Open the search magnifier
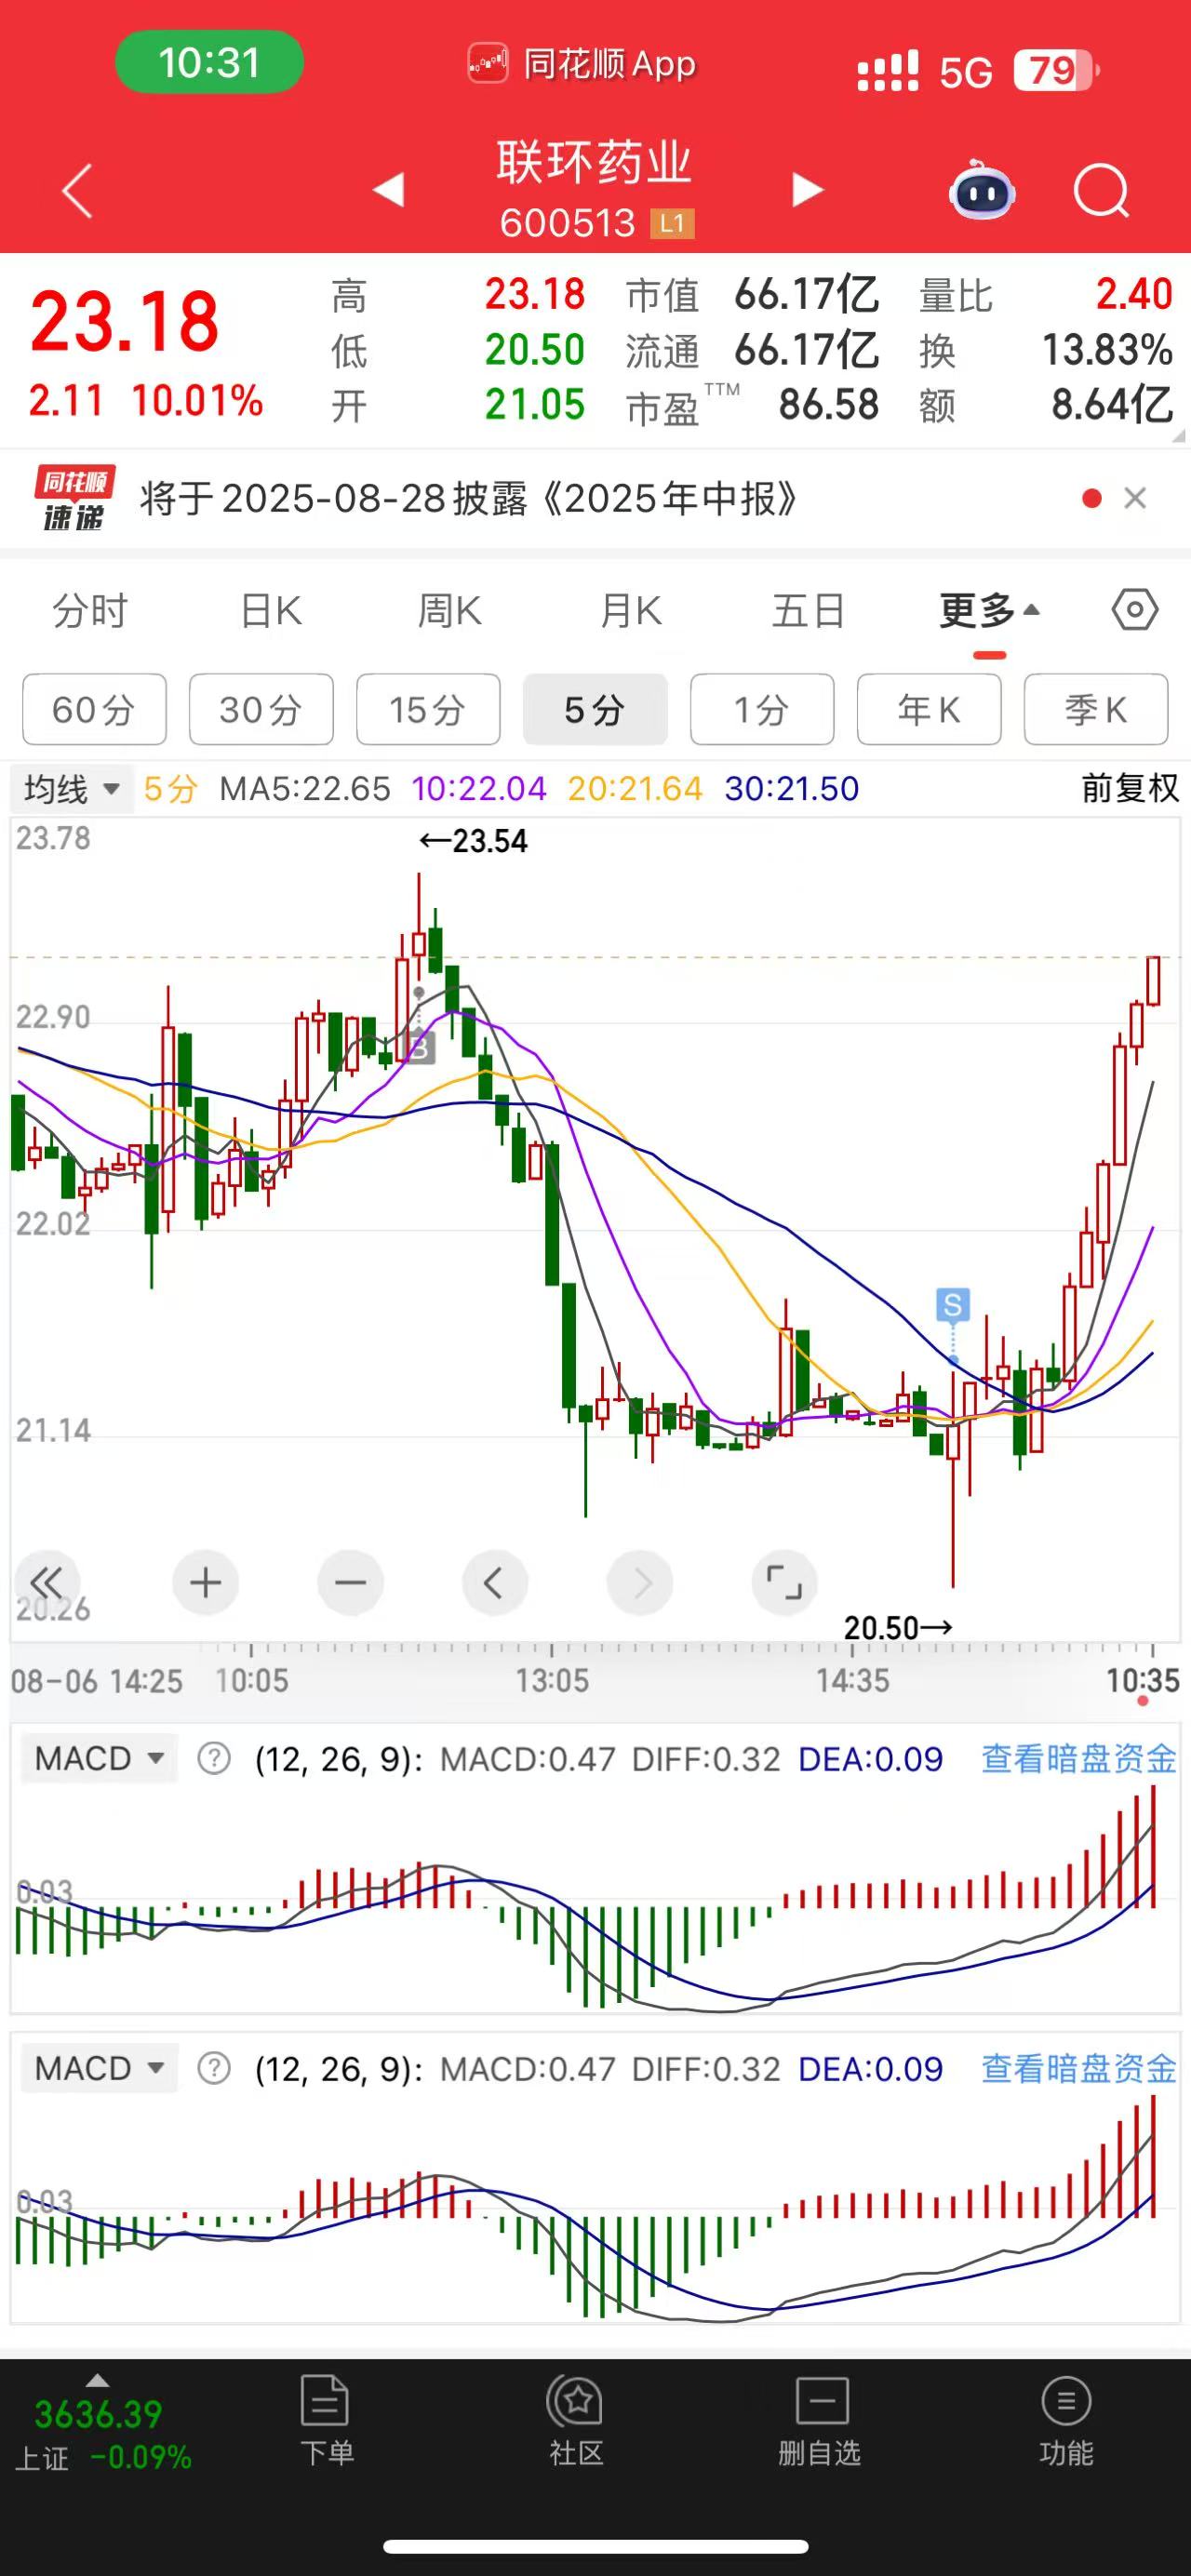Screen dimensions: 1191x2576 (1101, 190)
